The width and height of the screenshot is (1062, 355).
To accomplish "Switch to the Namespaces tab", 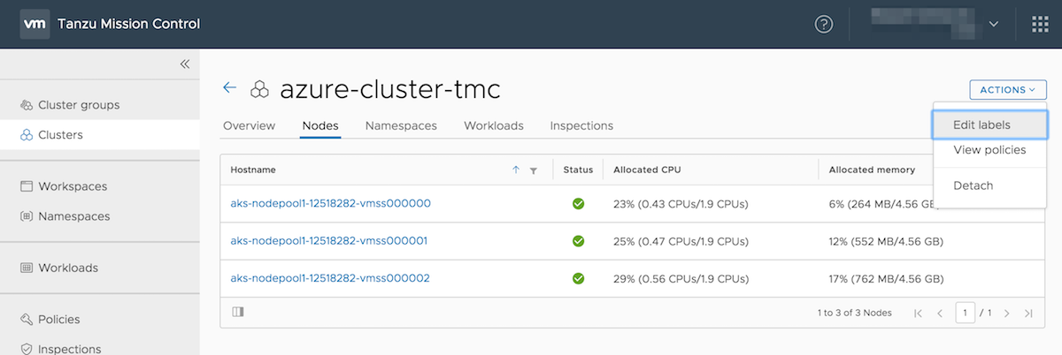I will 401,125.
